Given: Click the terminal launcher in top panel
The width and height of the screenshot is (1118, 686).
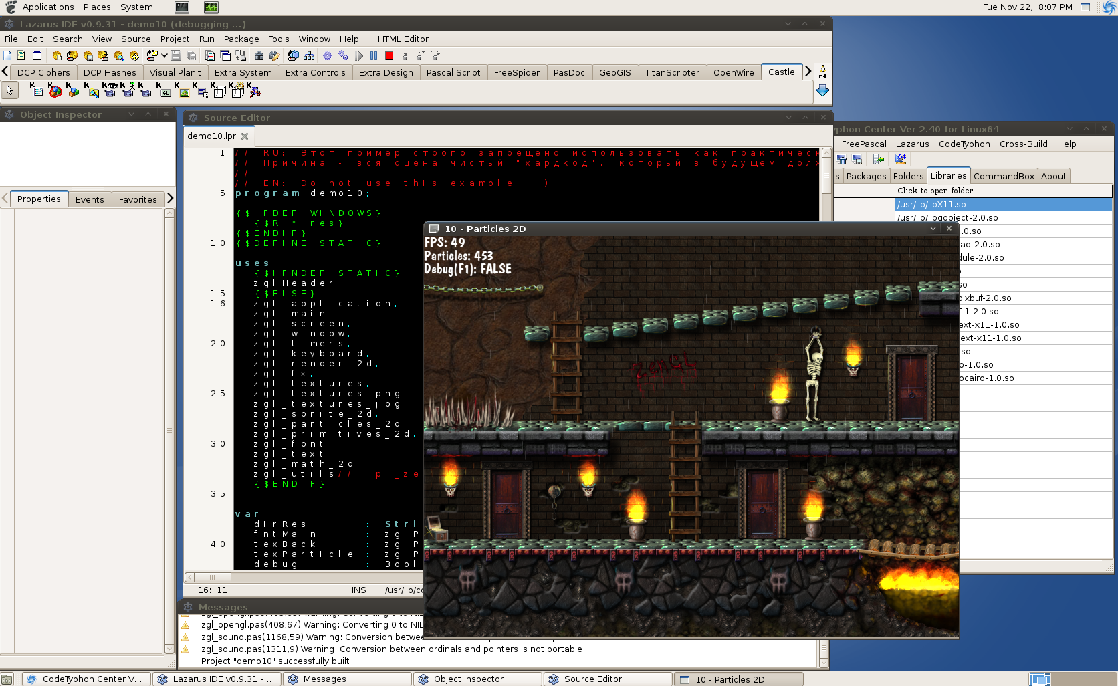Looking at the screenshot, I should tap(182, 7).
